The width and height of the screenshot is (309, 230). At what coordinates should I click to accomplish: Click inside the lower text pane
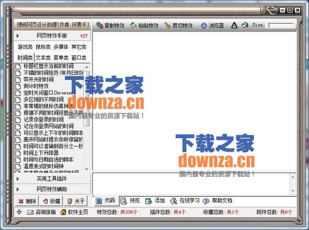tap(191, 184)
